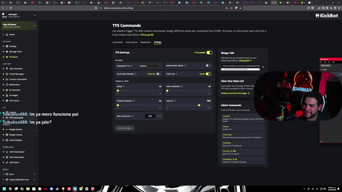Click the Volume slider handle
The width and height of the screenshot is (342, 192).
tap(199, 105)
